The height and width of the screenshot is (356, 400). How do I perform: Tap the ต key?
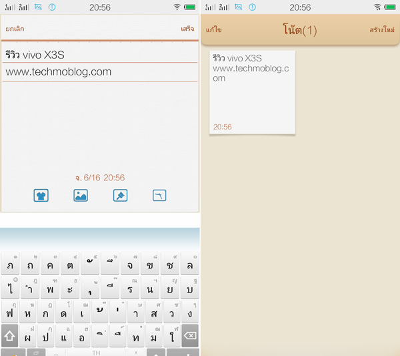70,263
